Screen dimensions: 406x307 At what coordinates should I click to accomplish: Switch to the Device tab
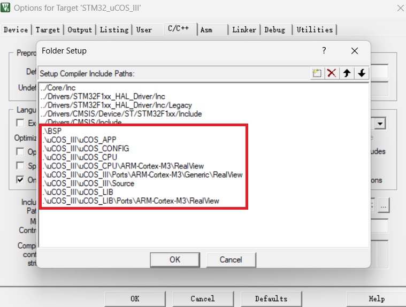[x=16, y=30]
